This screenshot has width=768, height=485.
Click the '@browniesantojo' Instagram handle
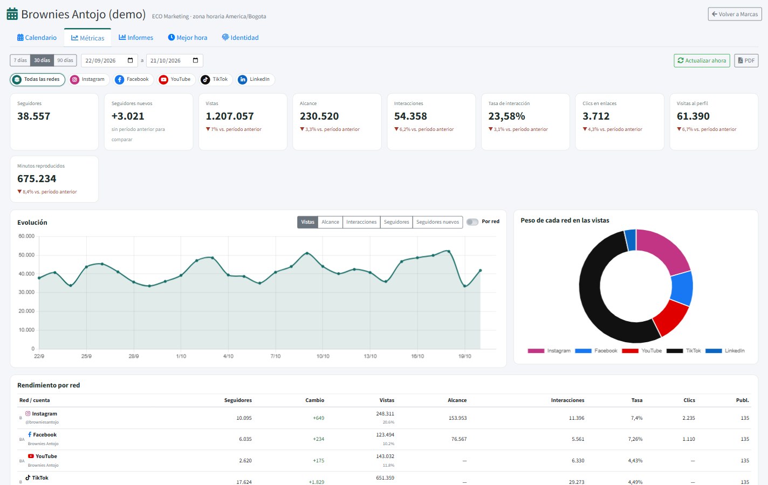42,422
